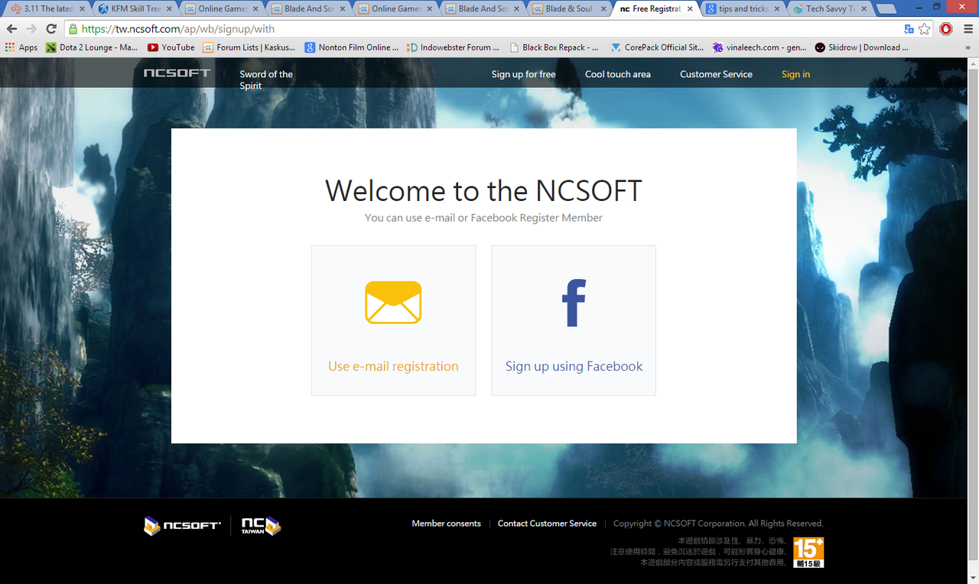979x584 pixels.
Task: Switch to Tech Savvy tab
Action: [828, 9]
